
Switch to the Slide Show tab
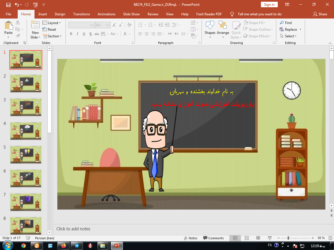[x=131, y=14]
